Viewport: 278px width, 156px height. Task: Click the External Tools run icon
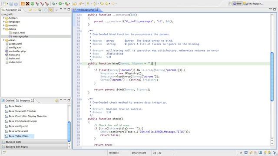click(66, 3)
